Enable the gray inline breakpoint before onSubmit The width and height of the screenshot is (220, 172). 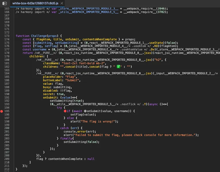(x=85, y=111)
